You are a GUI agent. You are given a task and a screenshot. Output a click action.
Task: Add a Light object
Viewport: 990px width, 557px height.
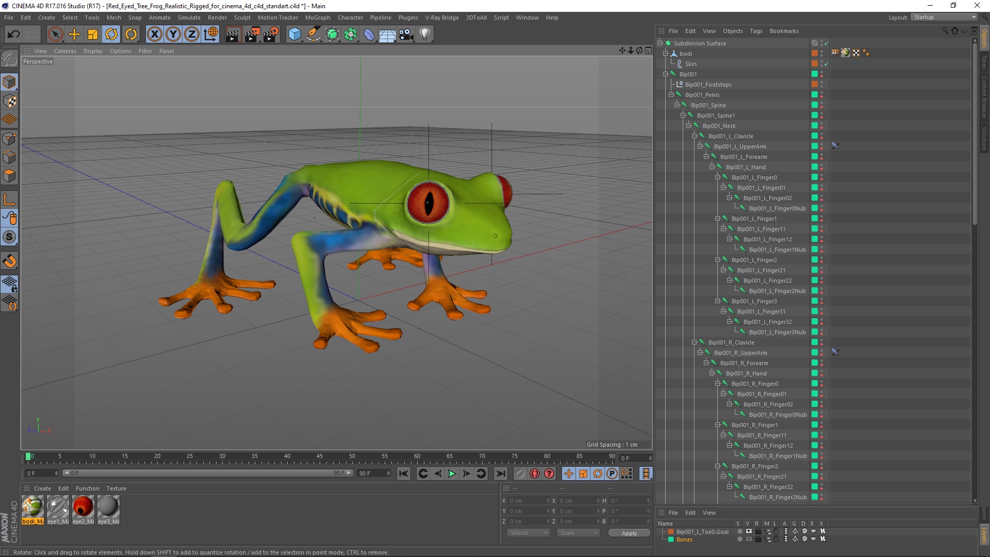tap(425, 35)
